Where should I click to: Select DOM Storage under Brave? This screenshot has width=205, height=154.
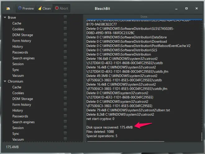tap(23, 35)
